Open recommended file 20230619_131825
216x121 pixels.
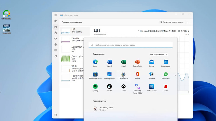pyautogui.click(x=106, y=109)
